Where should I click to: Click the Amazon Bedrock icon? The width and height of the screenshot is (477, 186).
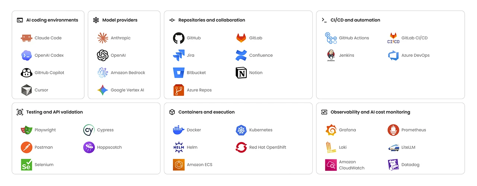(x=102, y=73)
